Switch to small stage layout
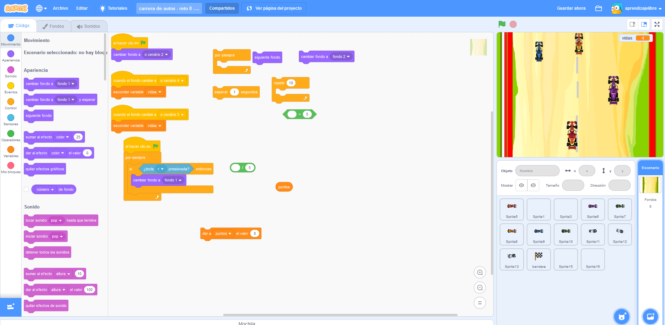The image size is (665, 325). pos(632,24)
